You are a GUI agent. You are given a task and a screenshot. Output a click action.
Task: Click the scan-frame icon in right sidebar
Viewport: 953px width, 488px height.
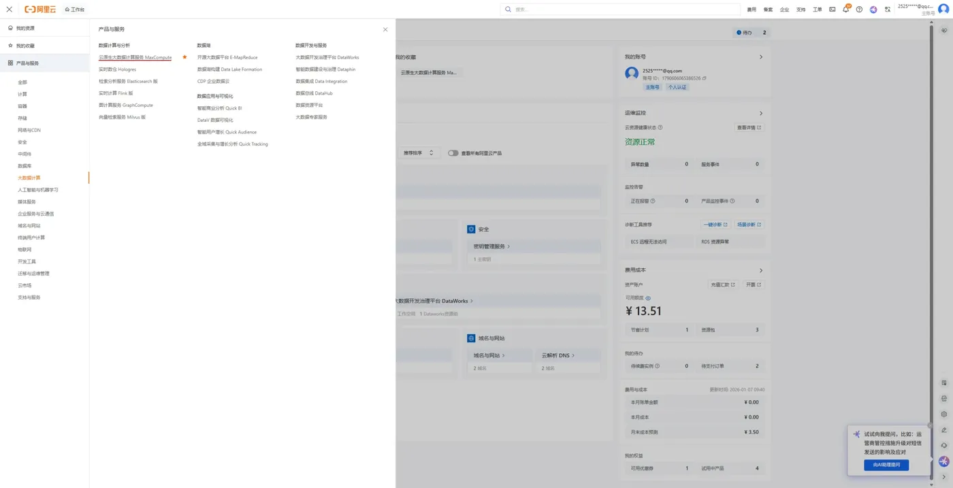click(x=944, y=398)
